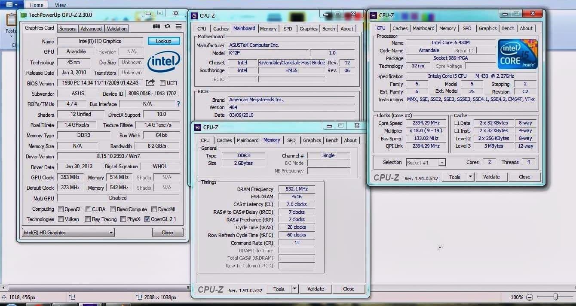576x306 pixels.
Task: Click the Paint Paste clipboard icon
Action: pos(11,21)
